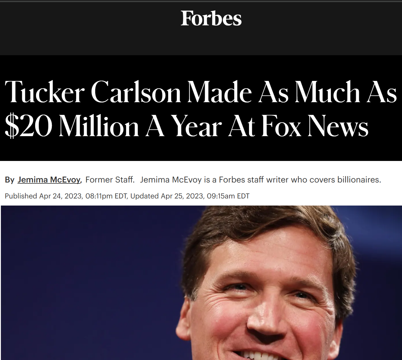Click "Made As Much As" in headline
Viewport: 402px width, 360px height.
pos(292,92)
